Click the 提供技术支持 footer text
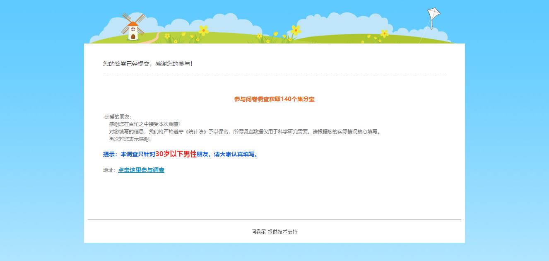Image resolution: width=549 pixels, height=261 pixels. [282, 232]
